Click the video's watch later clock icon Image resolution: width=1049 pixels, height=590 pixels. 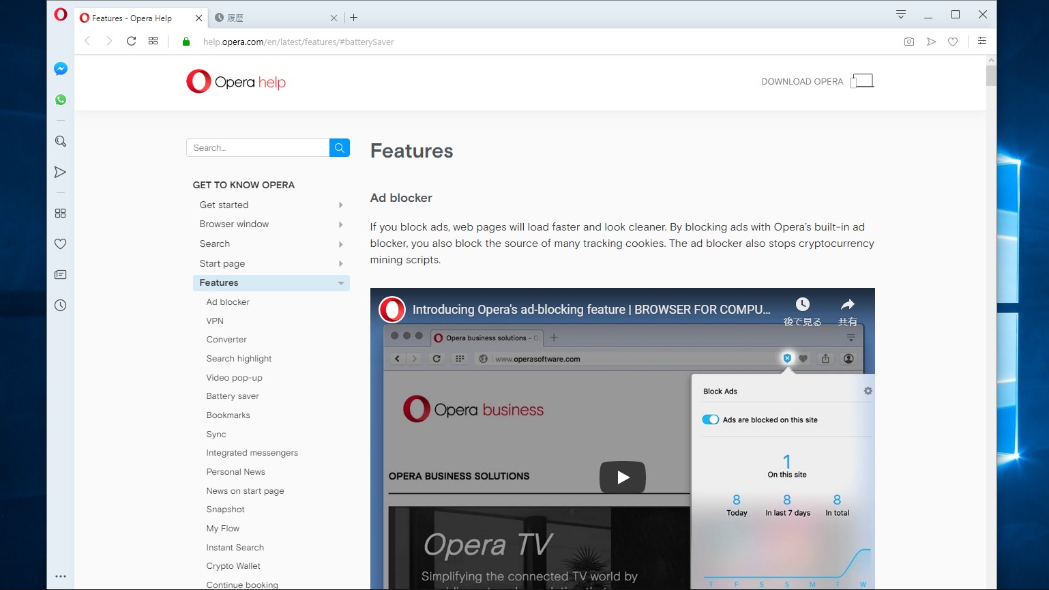click(803, 304)
